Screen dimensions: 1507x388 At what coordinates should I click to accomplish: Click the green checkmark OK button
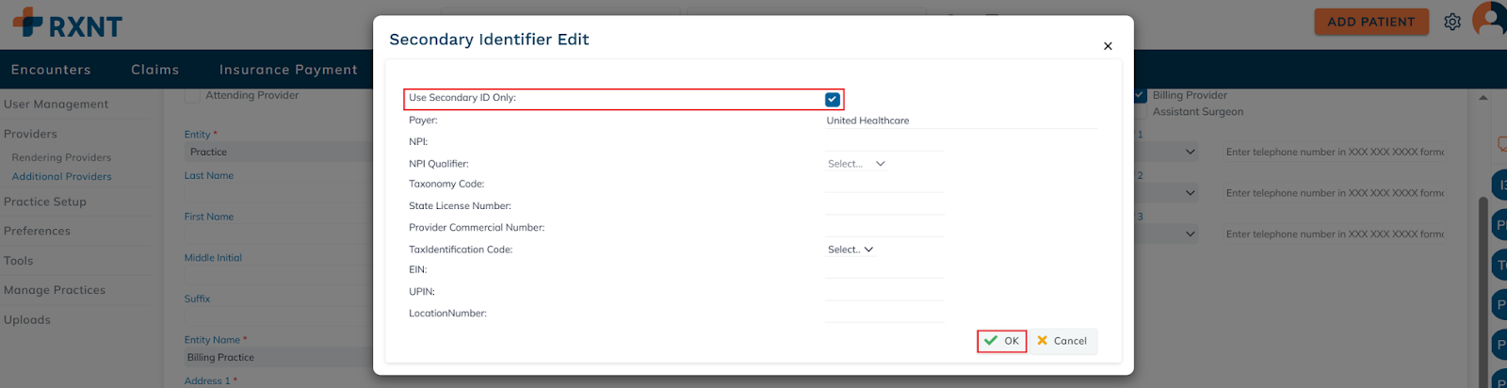pyautogui.click(x=1001, y=341)
